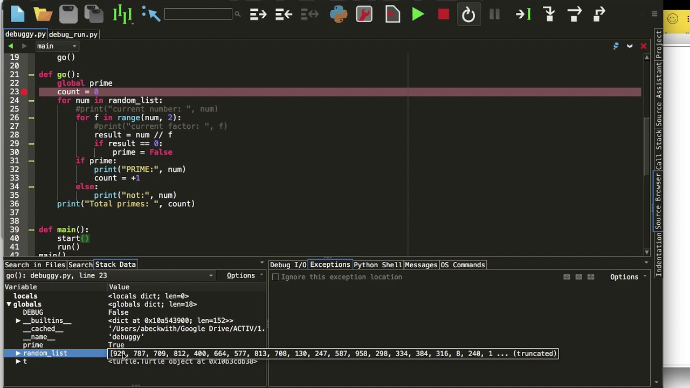Switch to the Debug I/O tab

point(288,265)
